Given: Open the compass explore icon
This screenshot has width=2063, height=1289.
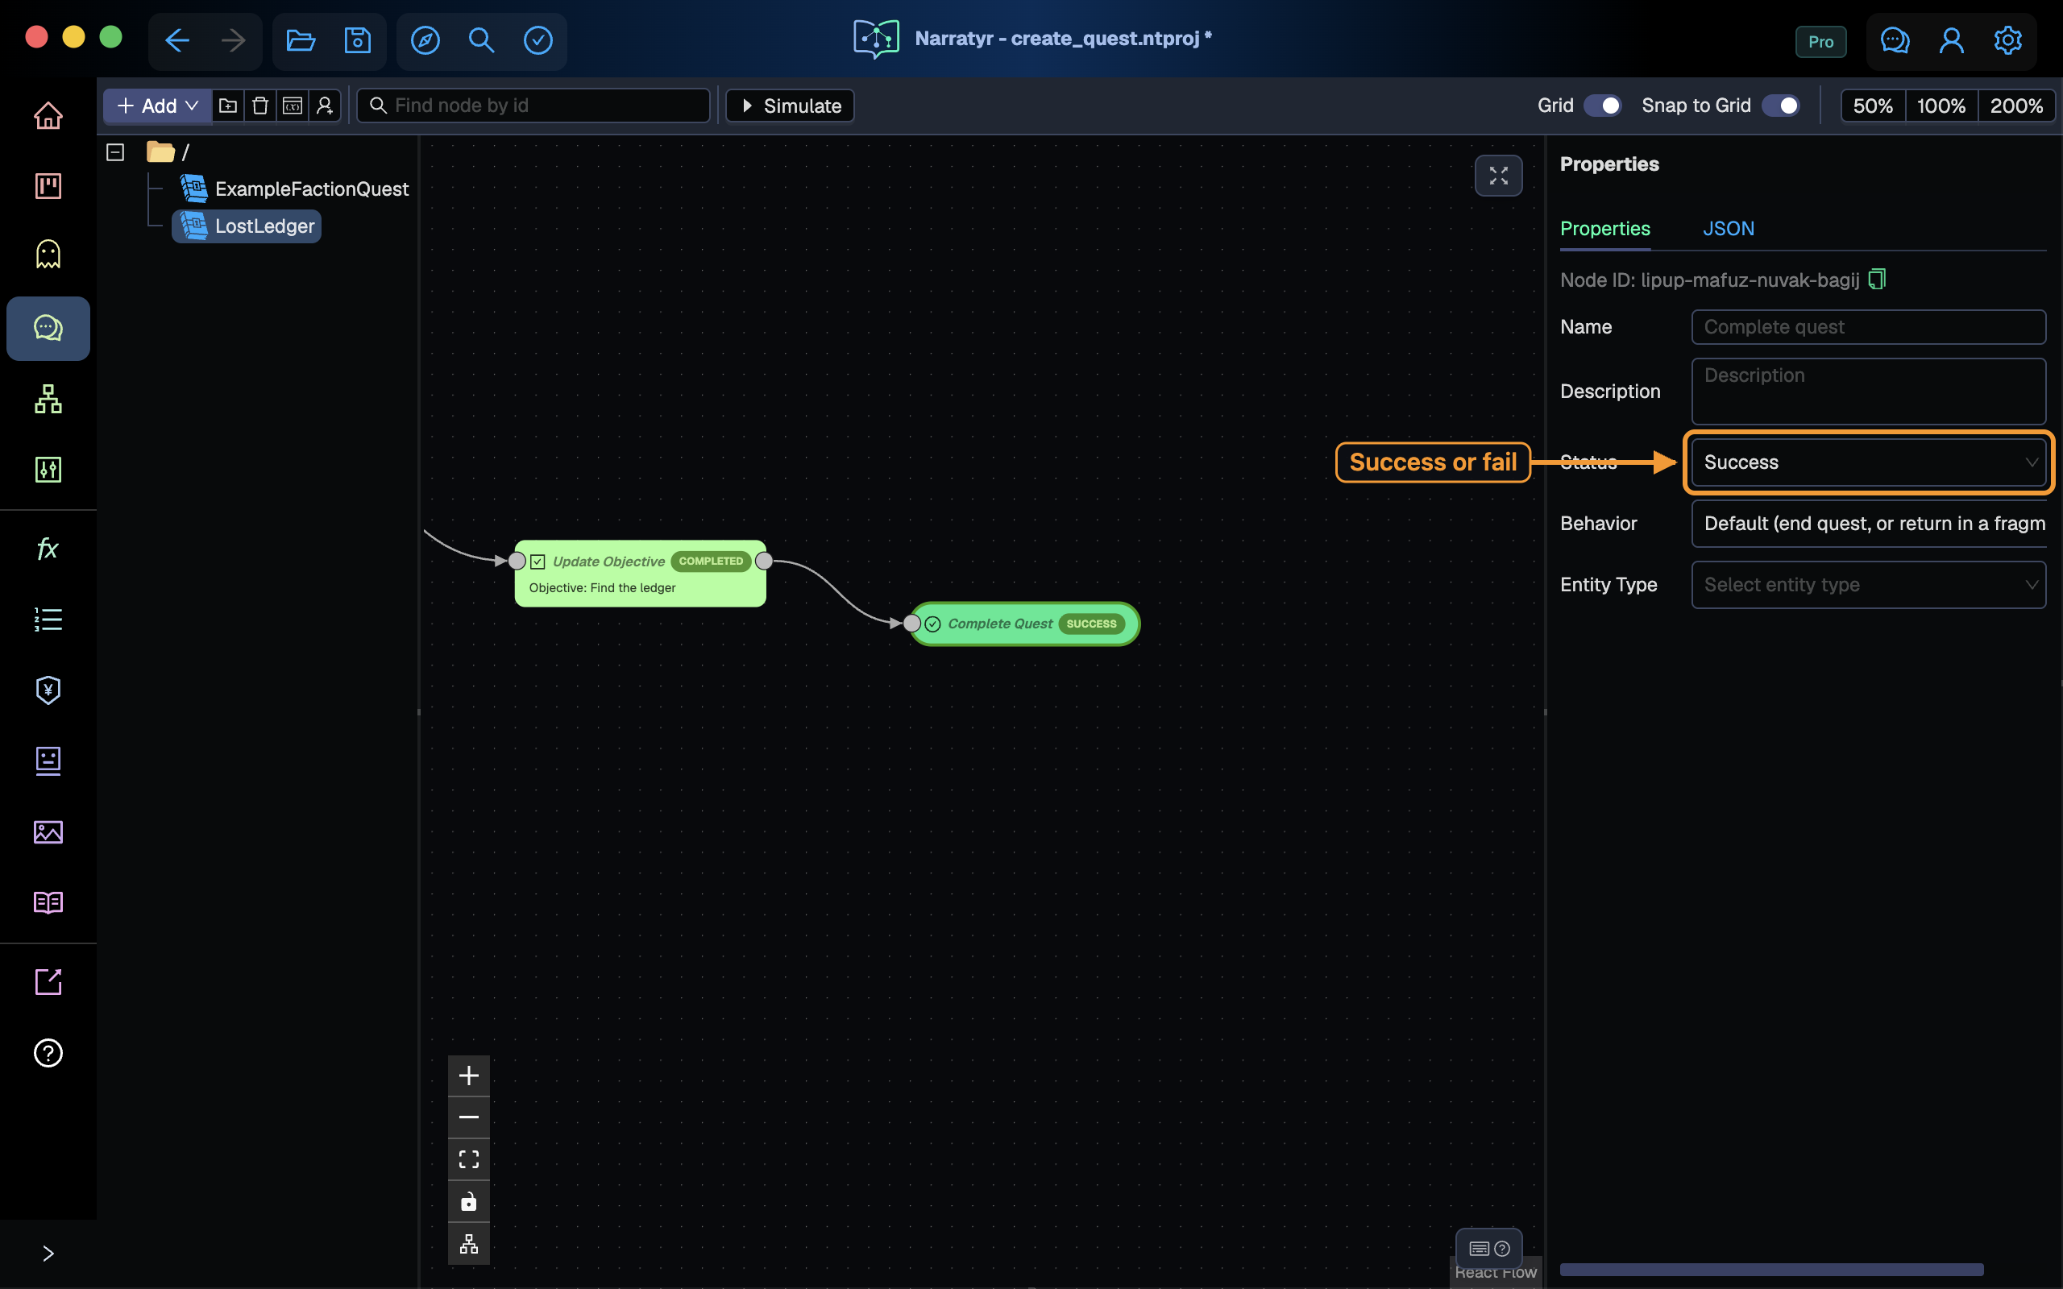Looking at the screenshot, I should 425,40.
